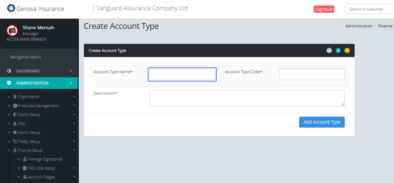Collapse the Finance Setup menu arrow
This screenshot has width=394, height=183.
[x=74, y=150]
